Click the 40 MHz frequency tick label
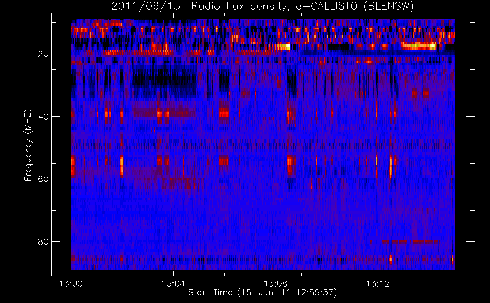This screenshot has width=490, height=303. 43,117
